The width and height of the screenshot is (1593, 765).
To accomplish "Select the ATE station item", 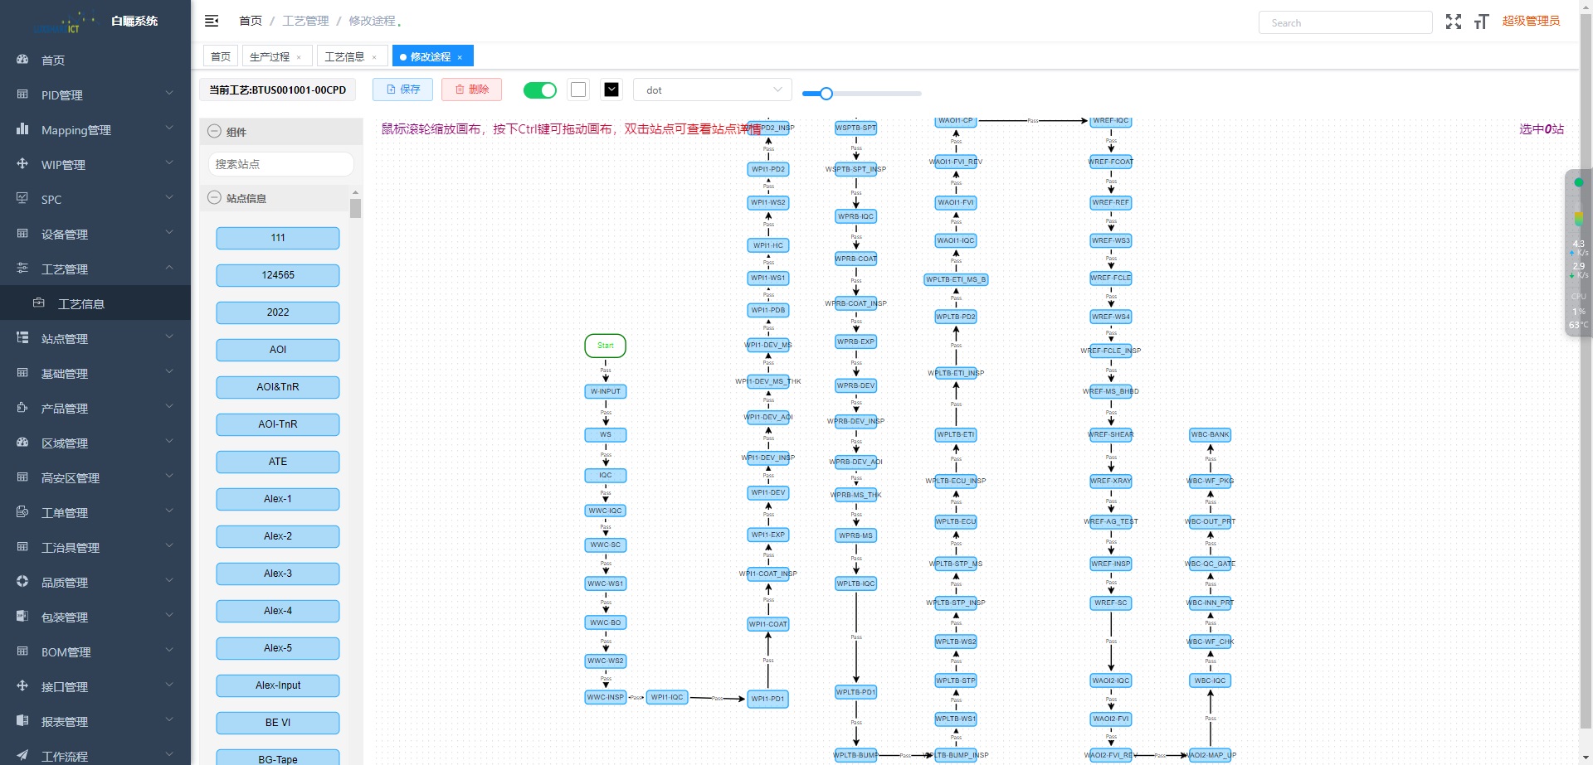I will [x=278, y=462].
